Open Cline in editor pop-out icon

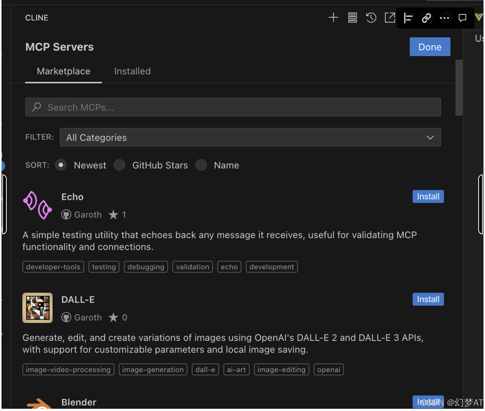(390, 18)
